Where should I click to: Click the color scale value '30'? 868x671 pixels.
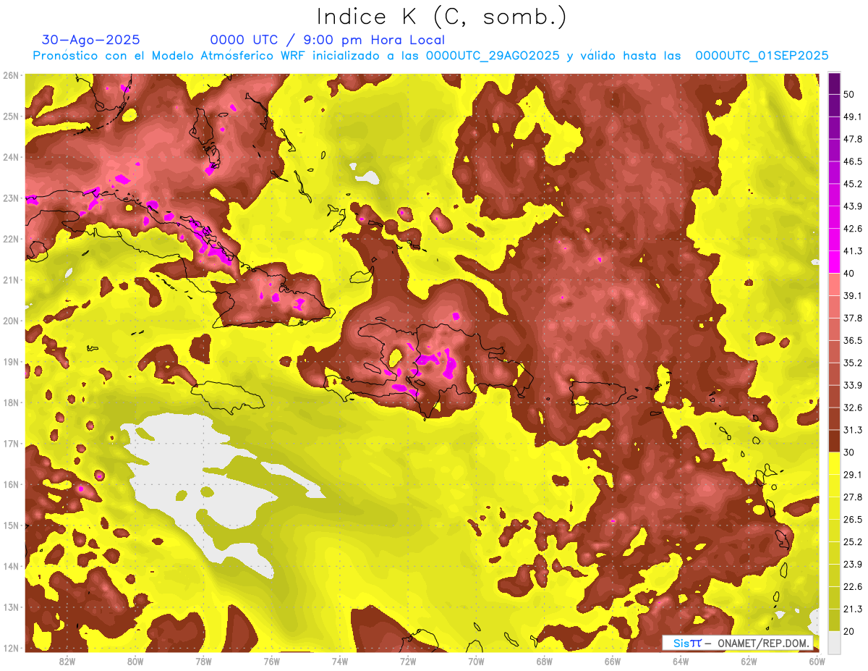(849, 452)
